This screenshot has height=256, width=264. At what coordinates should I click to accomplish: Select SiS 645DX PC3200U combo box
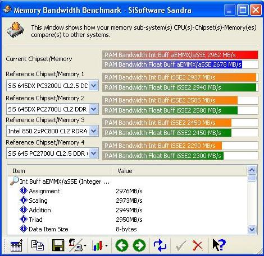point(52,86)
